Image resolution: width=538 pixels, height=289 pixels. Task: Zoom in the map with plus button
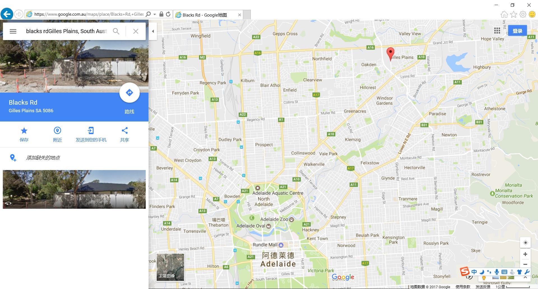coord(525,254)
